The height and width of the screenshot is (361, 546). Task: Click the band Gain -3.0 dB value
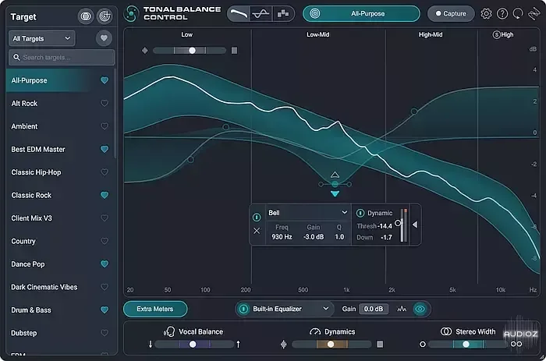click(x=314, y=237)
